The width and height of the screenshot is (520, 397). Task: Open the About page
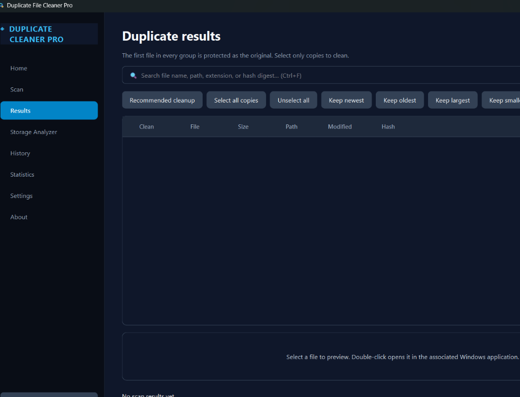coord(49,217)
